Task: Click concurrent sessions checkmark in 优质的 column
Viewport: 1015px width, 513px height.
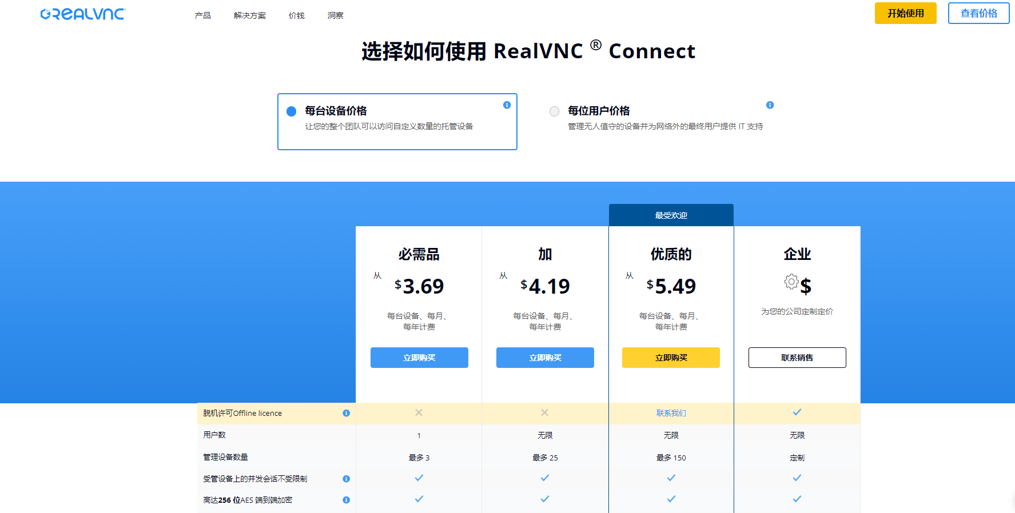Action: coord(671,478)
